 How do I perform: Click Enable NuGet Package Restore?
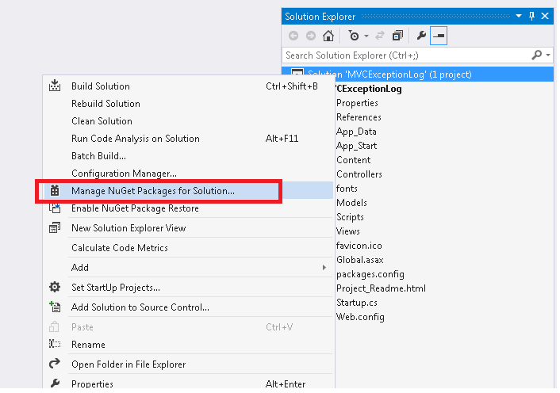135,208
